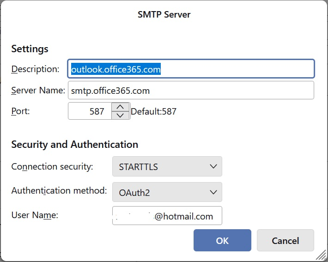The width and height of the screenshot is (328, 262).
Task: Click the "Description:" label
Action: (x=36, y=69)
